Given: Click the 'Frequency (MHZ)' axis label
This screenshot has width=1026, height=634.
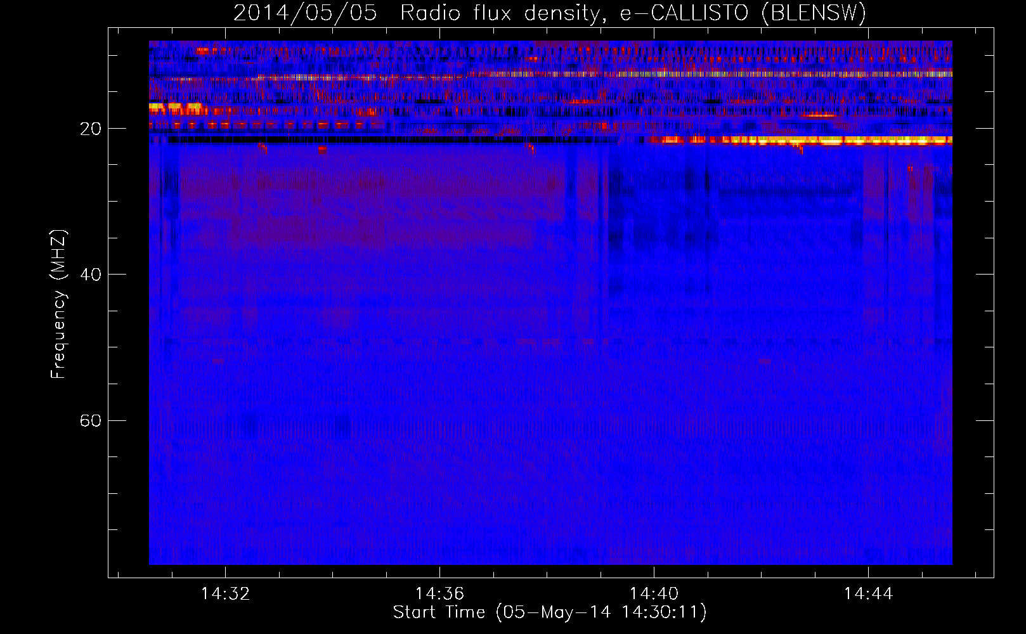Looking at the screenshot, I should pos(58,304).
